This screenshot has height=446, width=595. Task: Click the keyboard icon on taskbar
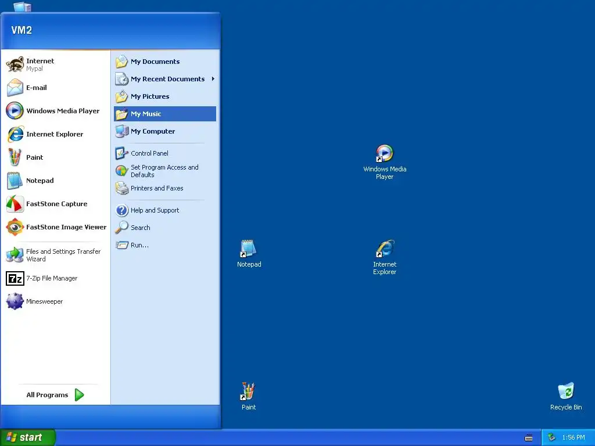529,438
